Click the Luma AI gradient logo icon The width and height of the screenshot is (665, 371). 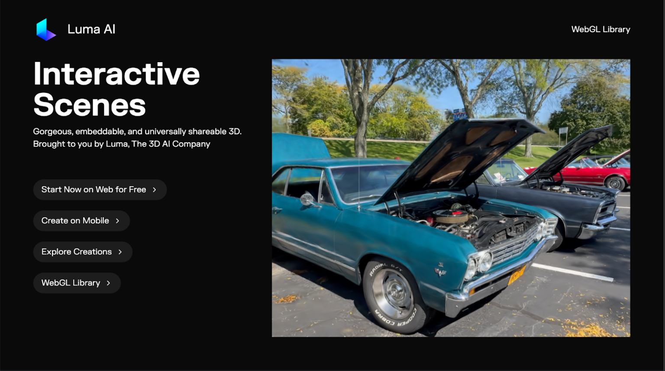tap(46, 29)
